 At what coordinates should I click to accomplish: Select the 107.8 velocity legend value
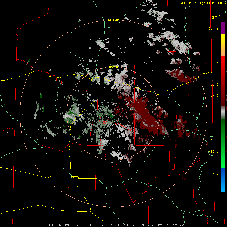[214, 28]
